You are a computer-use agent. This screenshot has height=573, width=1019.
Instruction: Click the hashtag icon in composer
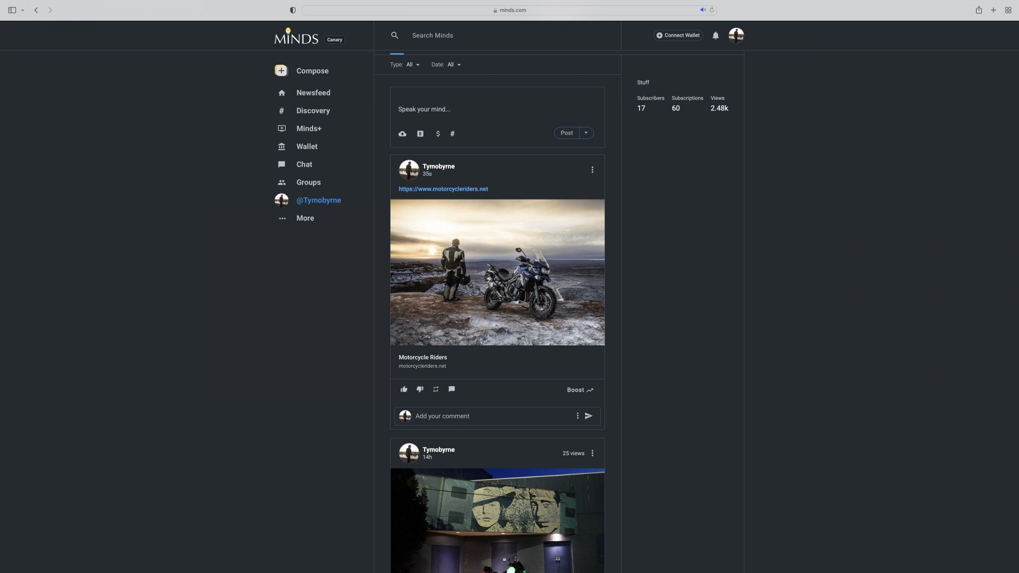click(452, 134)
